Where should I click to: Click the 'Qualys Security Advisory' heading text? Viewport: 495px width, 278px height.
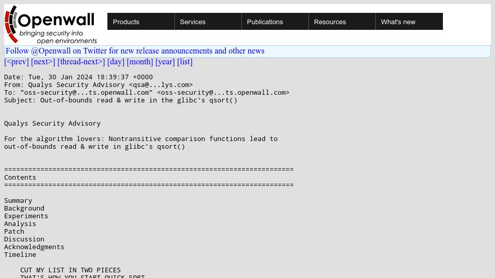[x=53, y=124]
